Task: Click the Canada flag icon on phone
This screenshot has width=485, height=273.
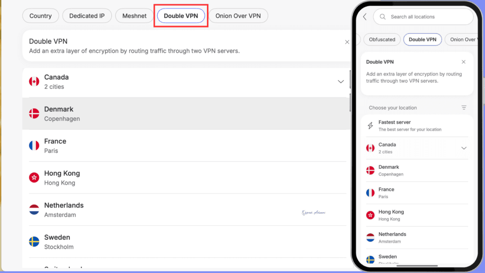Action: tap(370, 148)
